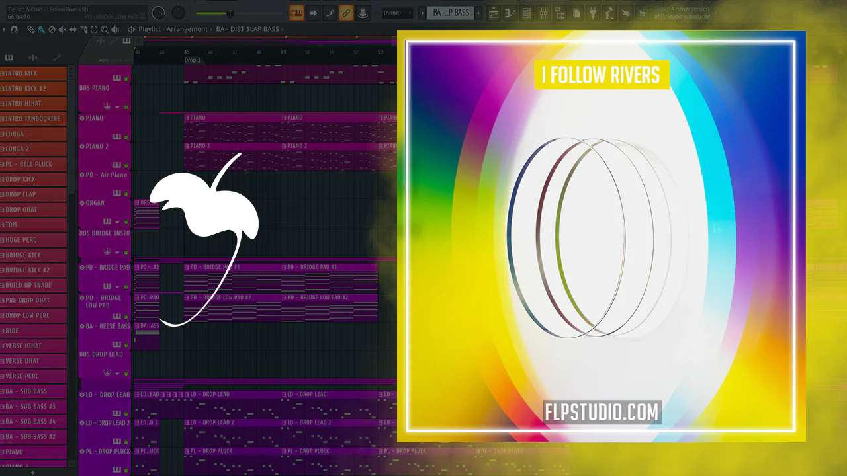Select the Zoom magnifier tool

pyautogui.click(x=105, y=30)
